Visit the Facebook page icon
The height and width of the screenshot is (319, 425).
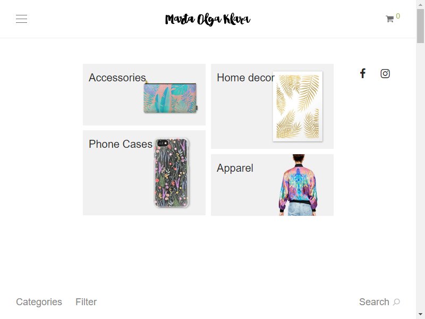point(363,73)
